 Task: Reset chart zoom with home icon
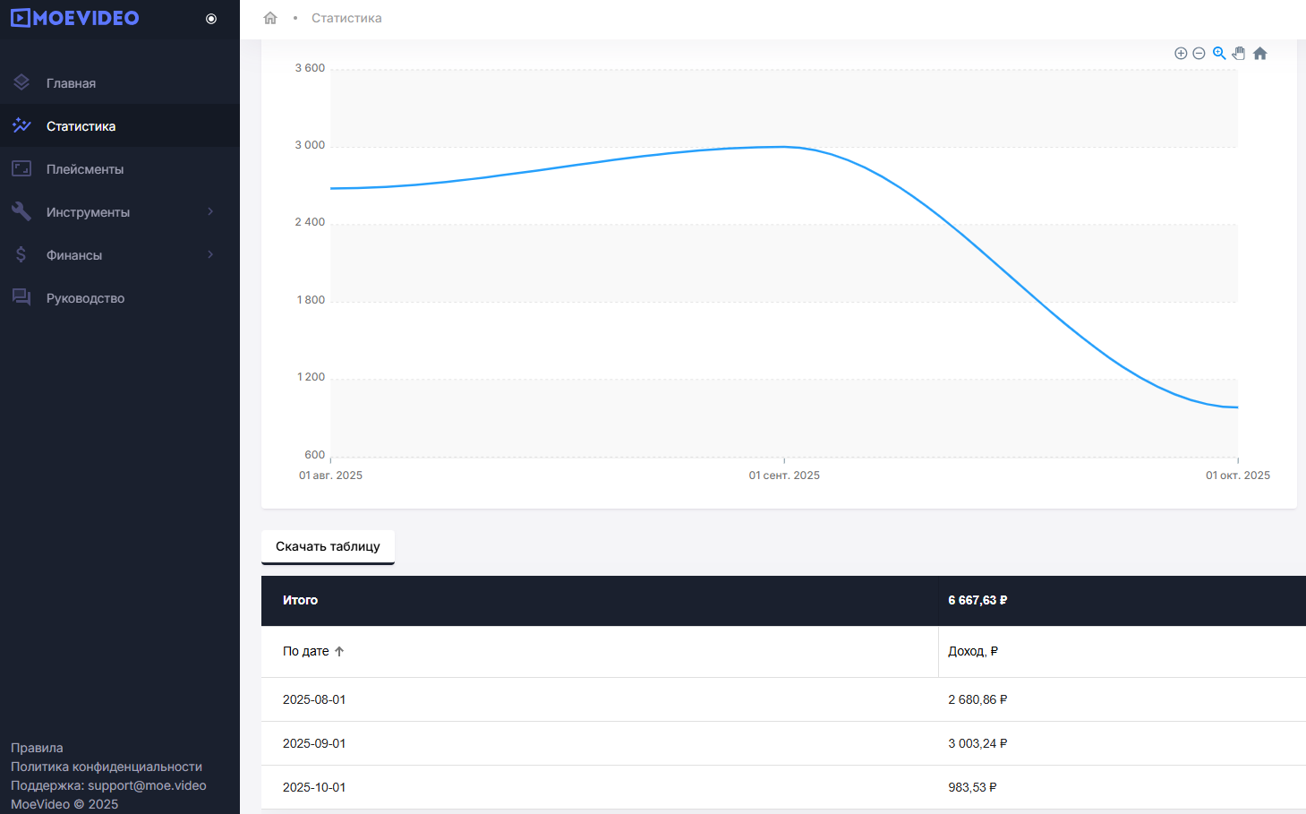pyautogui.click(x=1260, y=54)
